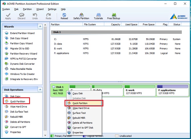Select Convert to GPT Disk menu entry
191x139 pixels.
click(83, 128)
